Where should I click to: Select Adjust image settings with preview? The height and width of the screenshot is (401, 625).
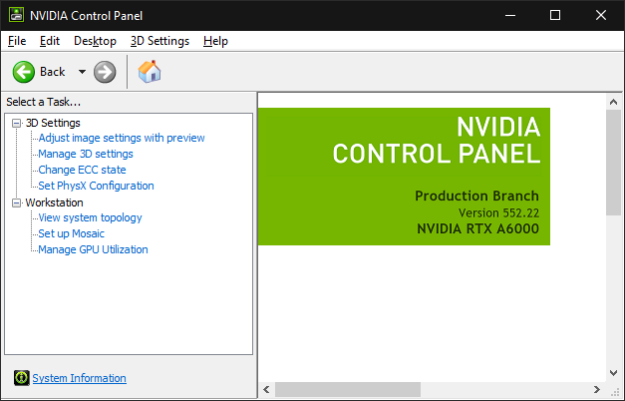(122, 138)
